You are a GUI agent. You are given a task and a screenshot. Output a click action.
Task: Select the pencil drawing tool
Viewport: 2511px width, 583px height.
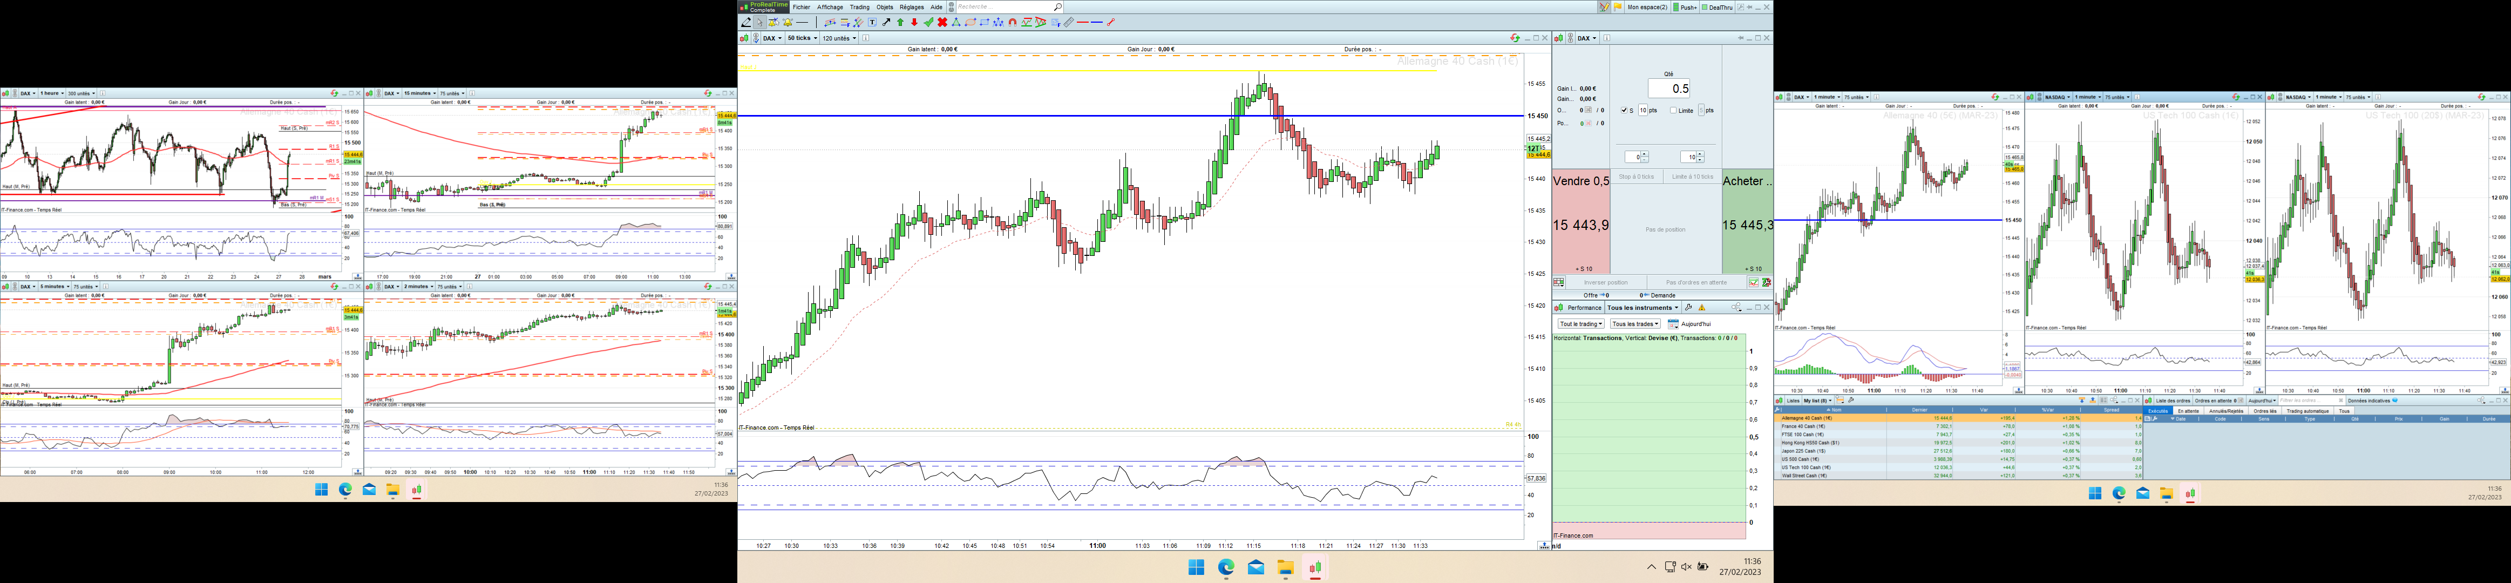(746, 23)
